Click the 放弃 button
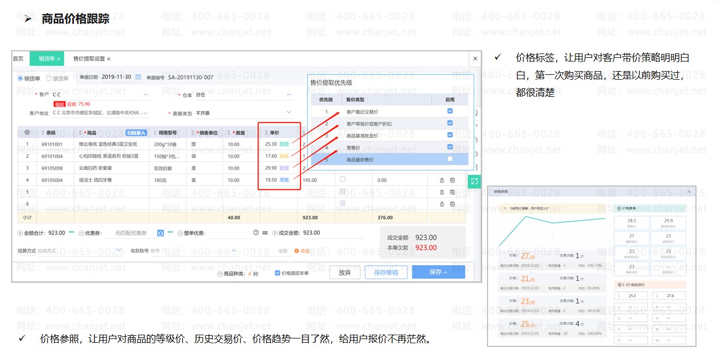The height and width of the screenshot is (355, 719). click(345, 272)
